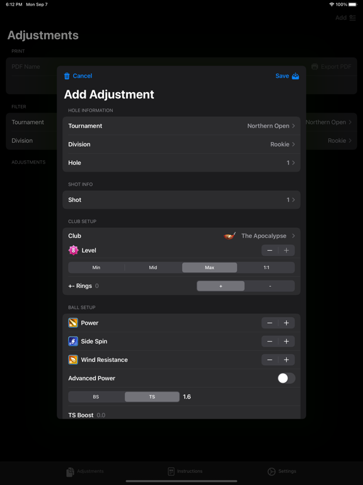363x485 pixels.
Task: Select the 1:1 segment
Action: pos(267,268)
